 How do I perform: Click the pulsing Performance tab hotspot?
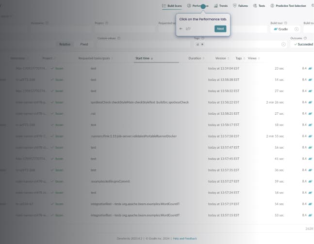point(203,6)
